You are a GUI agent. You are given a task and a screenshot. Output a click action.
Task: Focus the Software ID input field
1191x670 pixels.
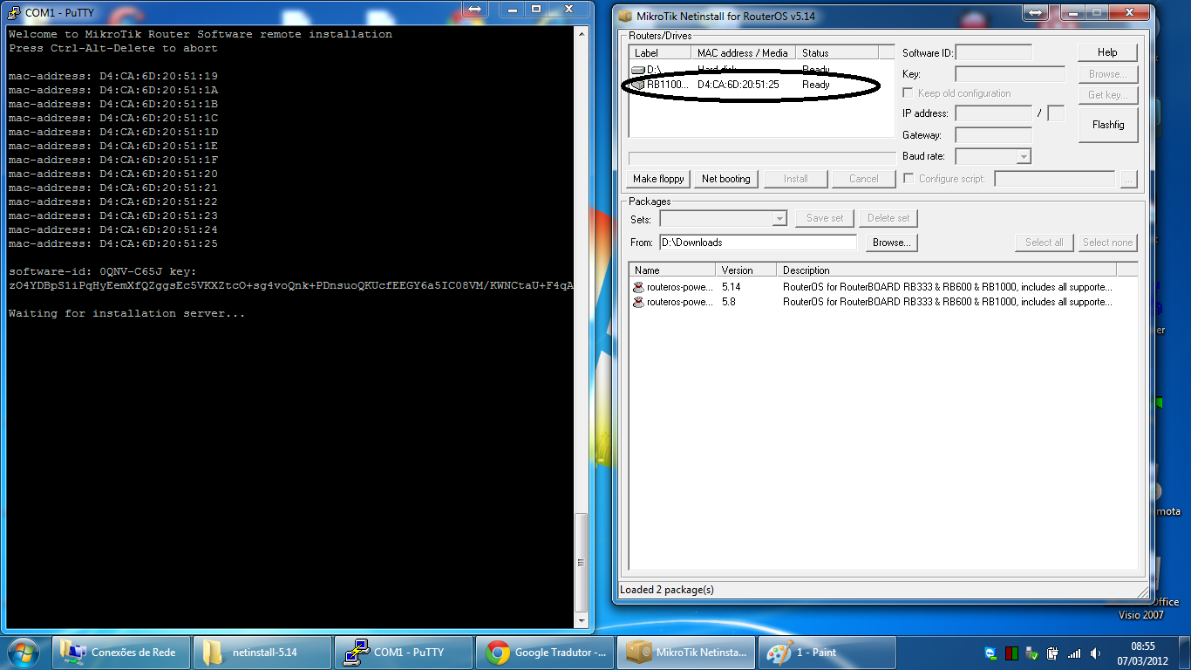(993, 53)
